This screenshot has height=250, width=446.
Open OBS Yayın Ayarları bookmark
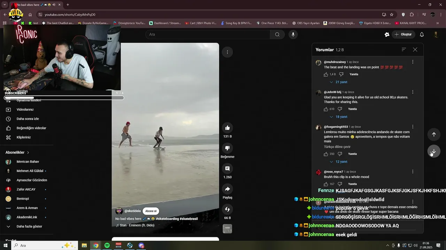click(x=306, y=23)
